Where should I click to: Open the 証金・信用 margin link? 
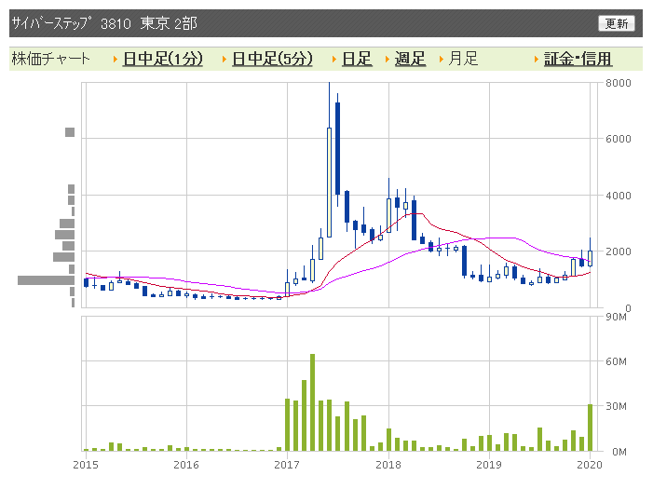point(578,59)
